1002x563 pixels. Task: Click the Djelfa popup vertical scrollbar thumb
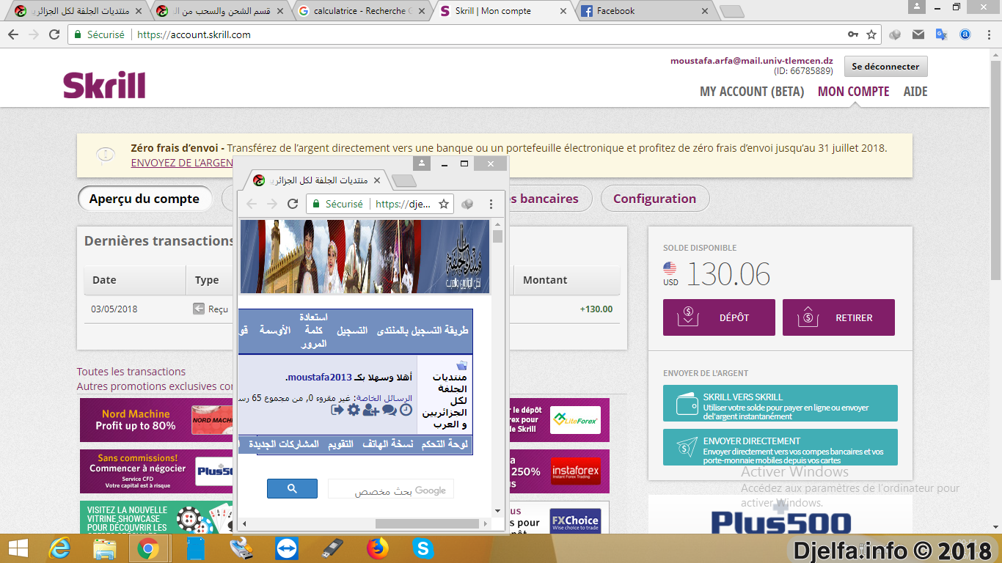pos(498,236)
